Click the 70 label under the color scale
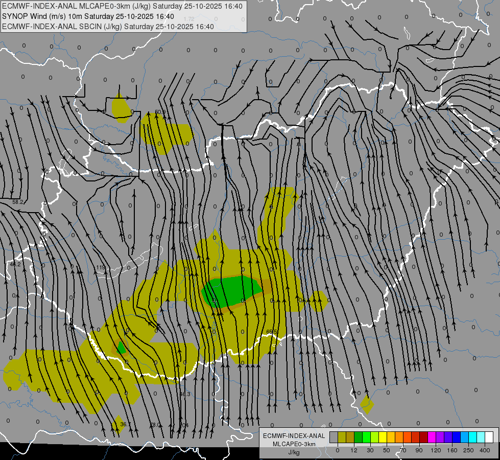This screenshot has width=500, height=460. pos(403,450)
